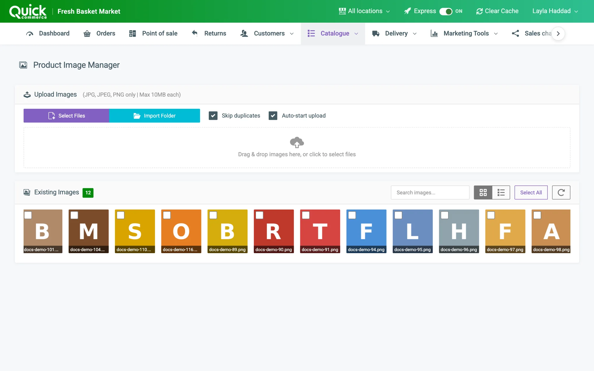Expand the Catalogue dropdown menu
This screenshot has width=594, height=371.
point(333,33)
